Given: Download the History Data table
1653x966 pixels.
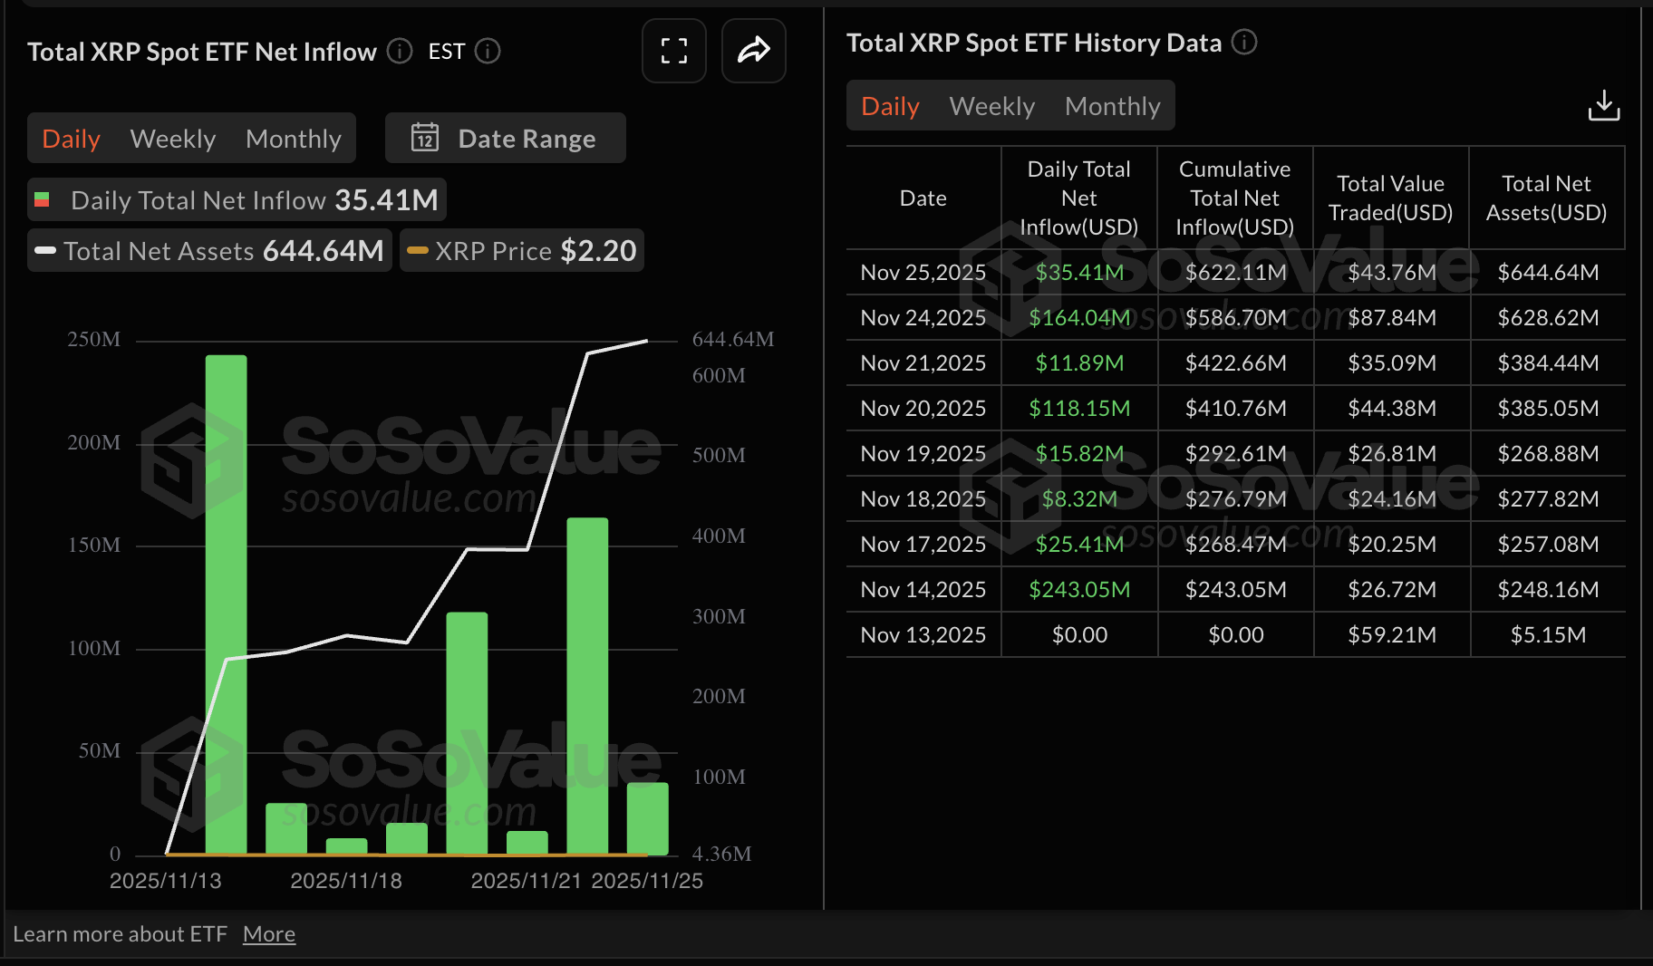Looking at the screenshot, I should [1603, 105].
